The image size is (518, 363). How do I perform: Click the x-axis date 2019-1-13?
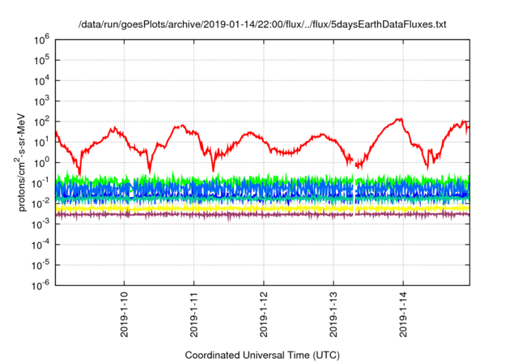click(333, 314)
